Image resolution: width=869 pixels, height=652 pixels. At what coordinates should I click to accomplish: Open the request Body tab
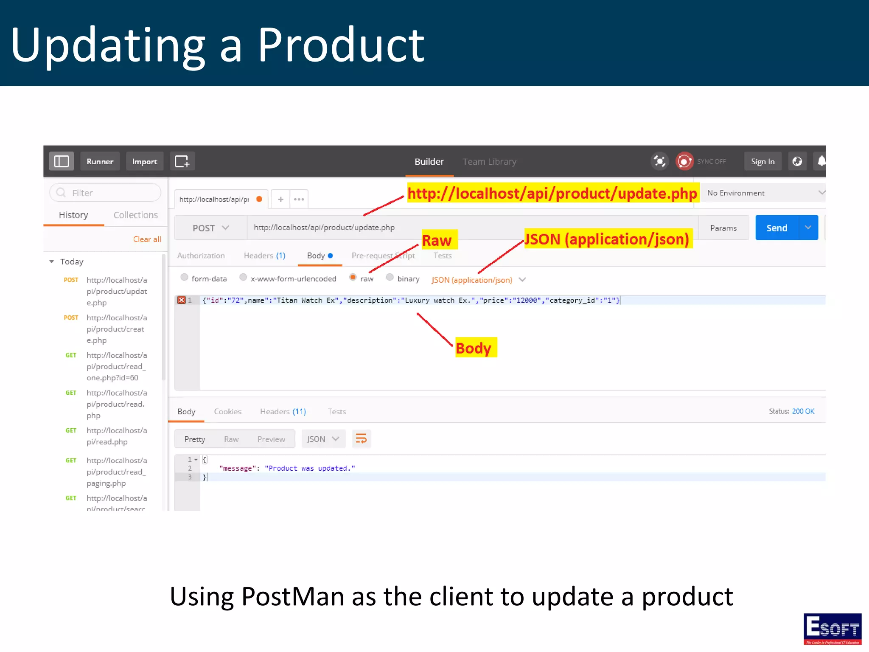pyautogui.click(x=320, y=256)
